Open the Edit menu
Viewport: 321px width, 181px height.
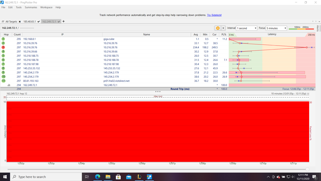tap(10, 7)
